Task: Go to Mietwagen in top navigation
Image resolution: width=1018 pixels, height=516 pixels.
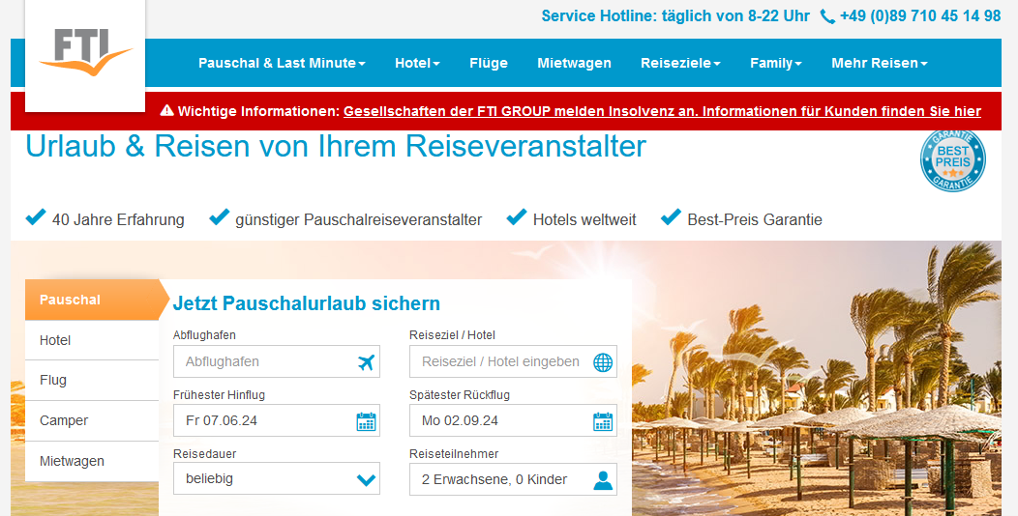Action: click(574, 63)
